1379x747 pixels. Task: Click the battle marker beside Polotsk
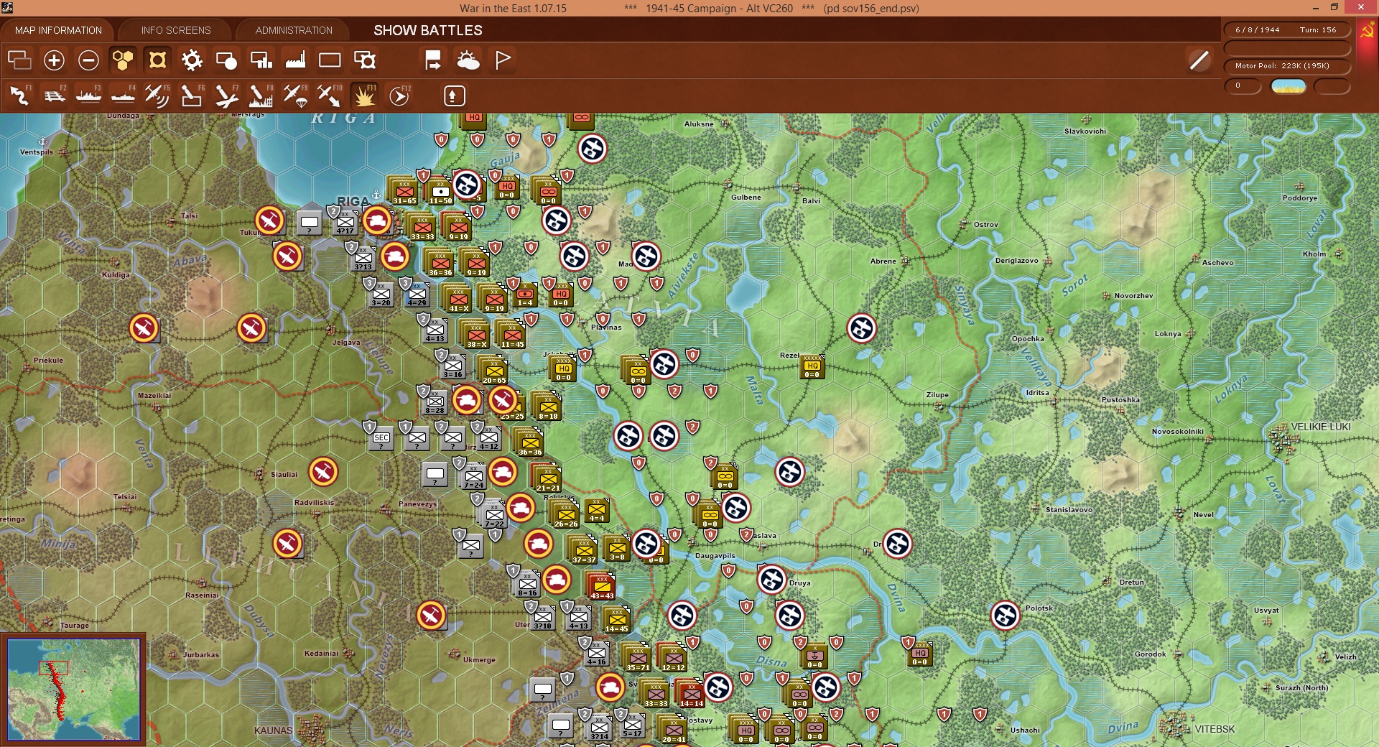(1006, 616)
